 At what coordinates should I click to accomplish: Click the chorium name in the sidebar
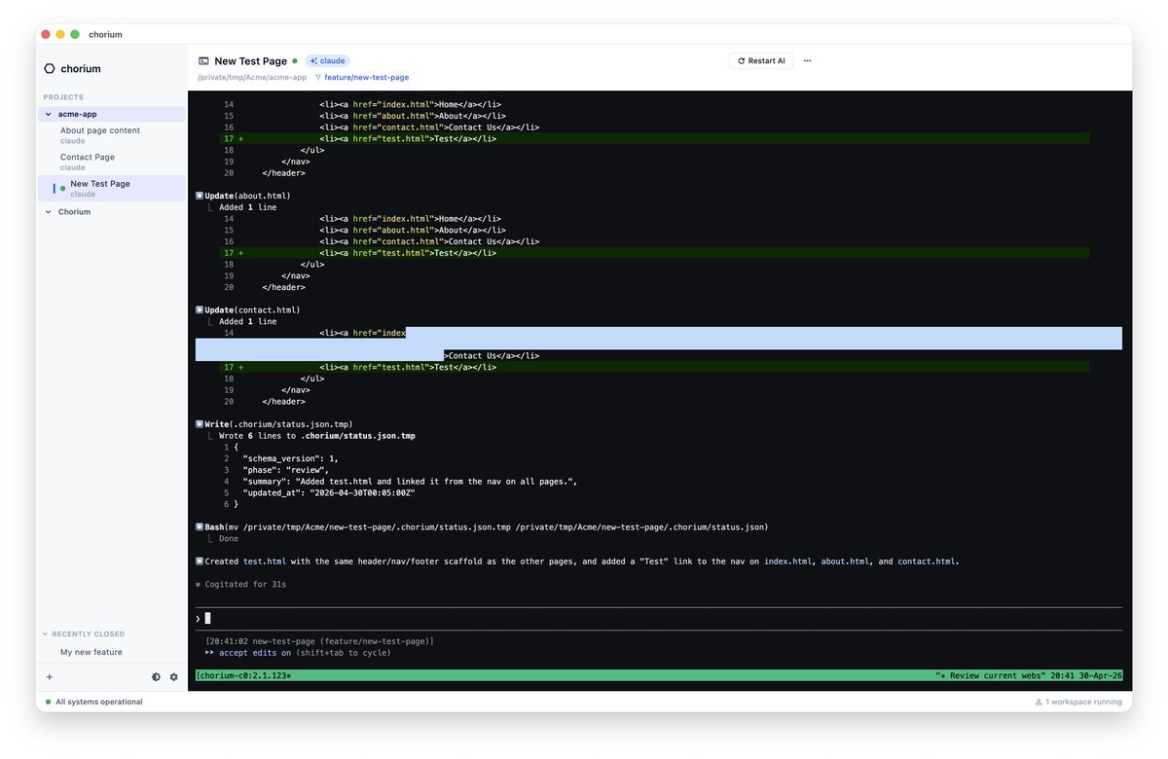81,69
